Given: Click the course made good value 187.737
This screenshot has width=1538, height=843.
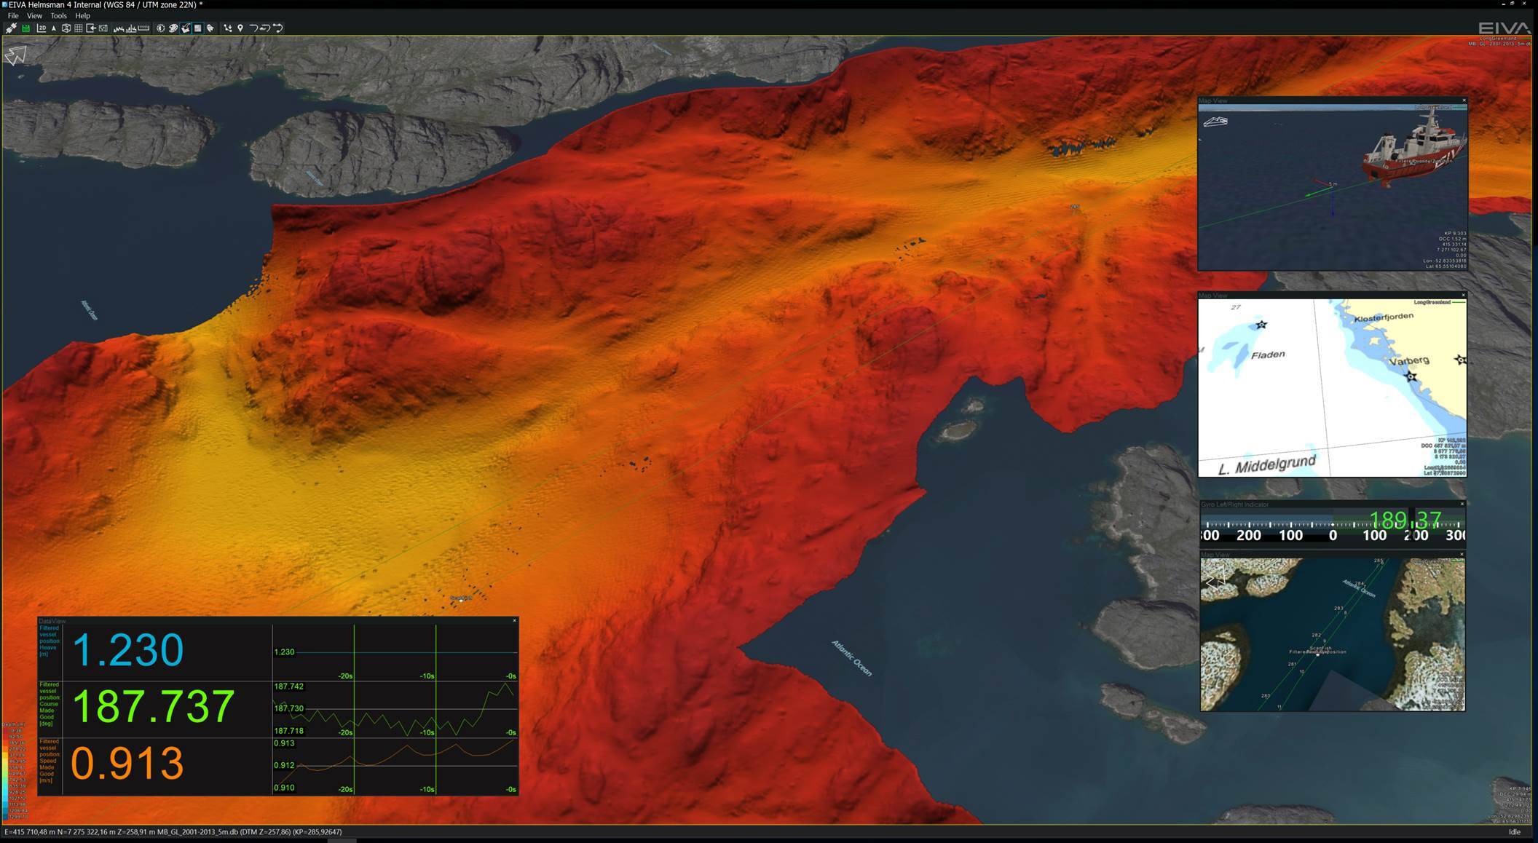Looking at the screenshot, I should [x=153, y=706].
